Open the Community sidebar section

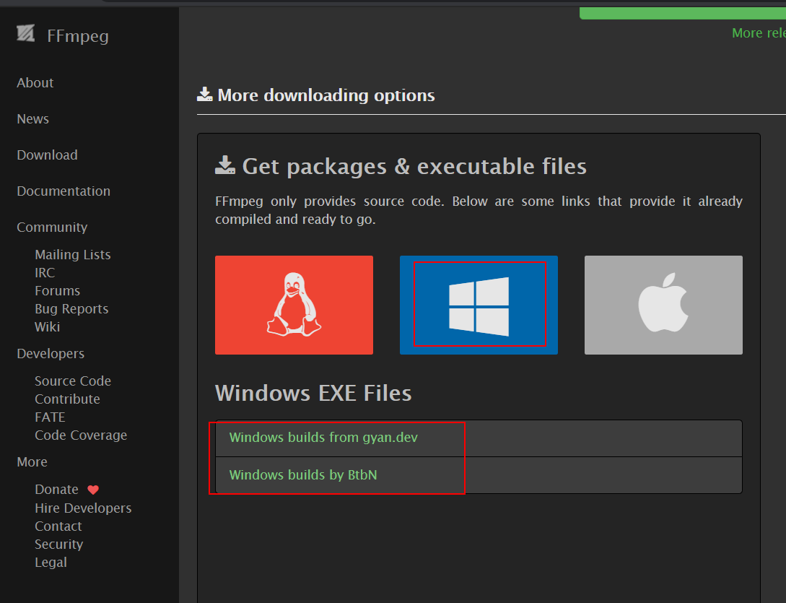pyautogui.click(x=52, y=227)
